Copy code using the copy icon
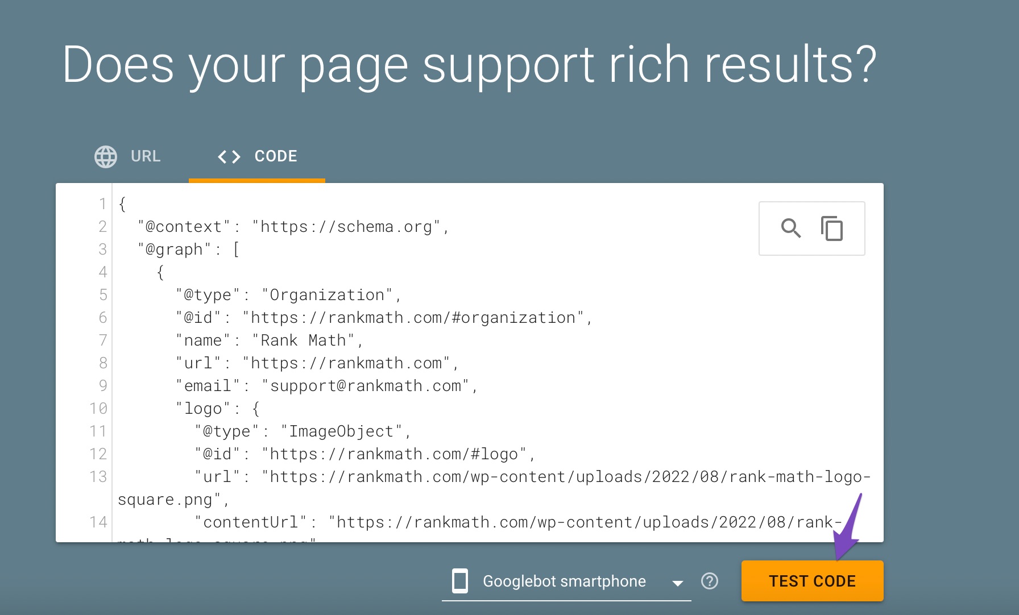1019x615 pixels. pyautogui.click(x=832, y=228)
